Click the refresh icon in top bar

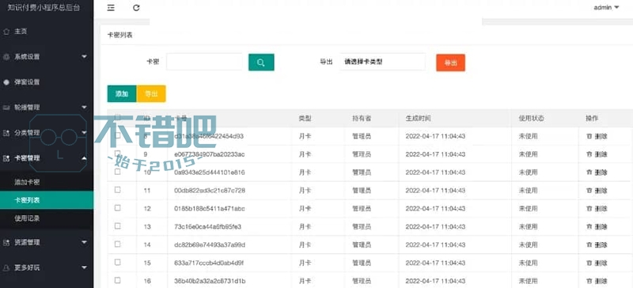[136, 8]
